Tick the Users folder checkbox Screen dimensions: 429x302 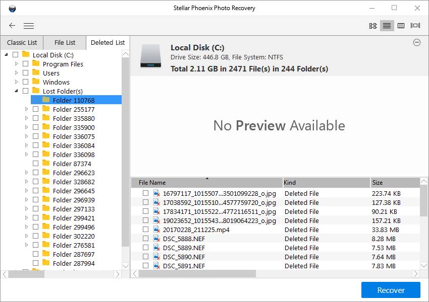25,73
